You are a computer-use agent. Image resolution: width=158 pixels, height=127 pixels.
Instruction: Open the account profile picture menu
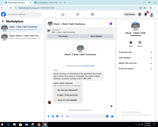(152, 14)
